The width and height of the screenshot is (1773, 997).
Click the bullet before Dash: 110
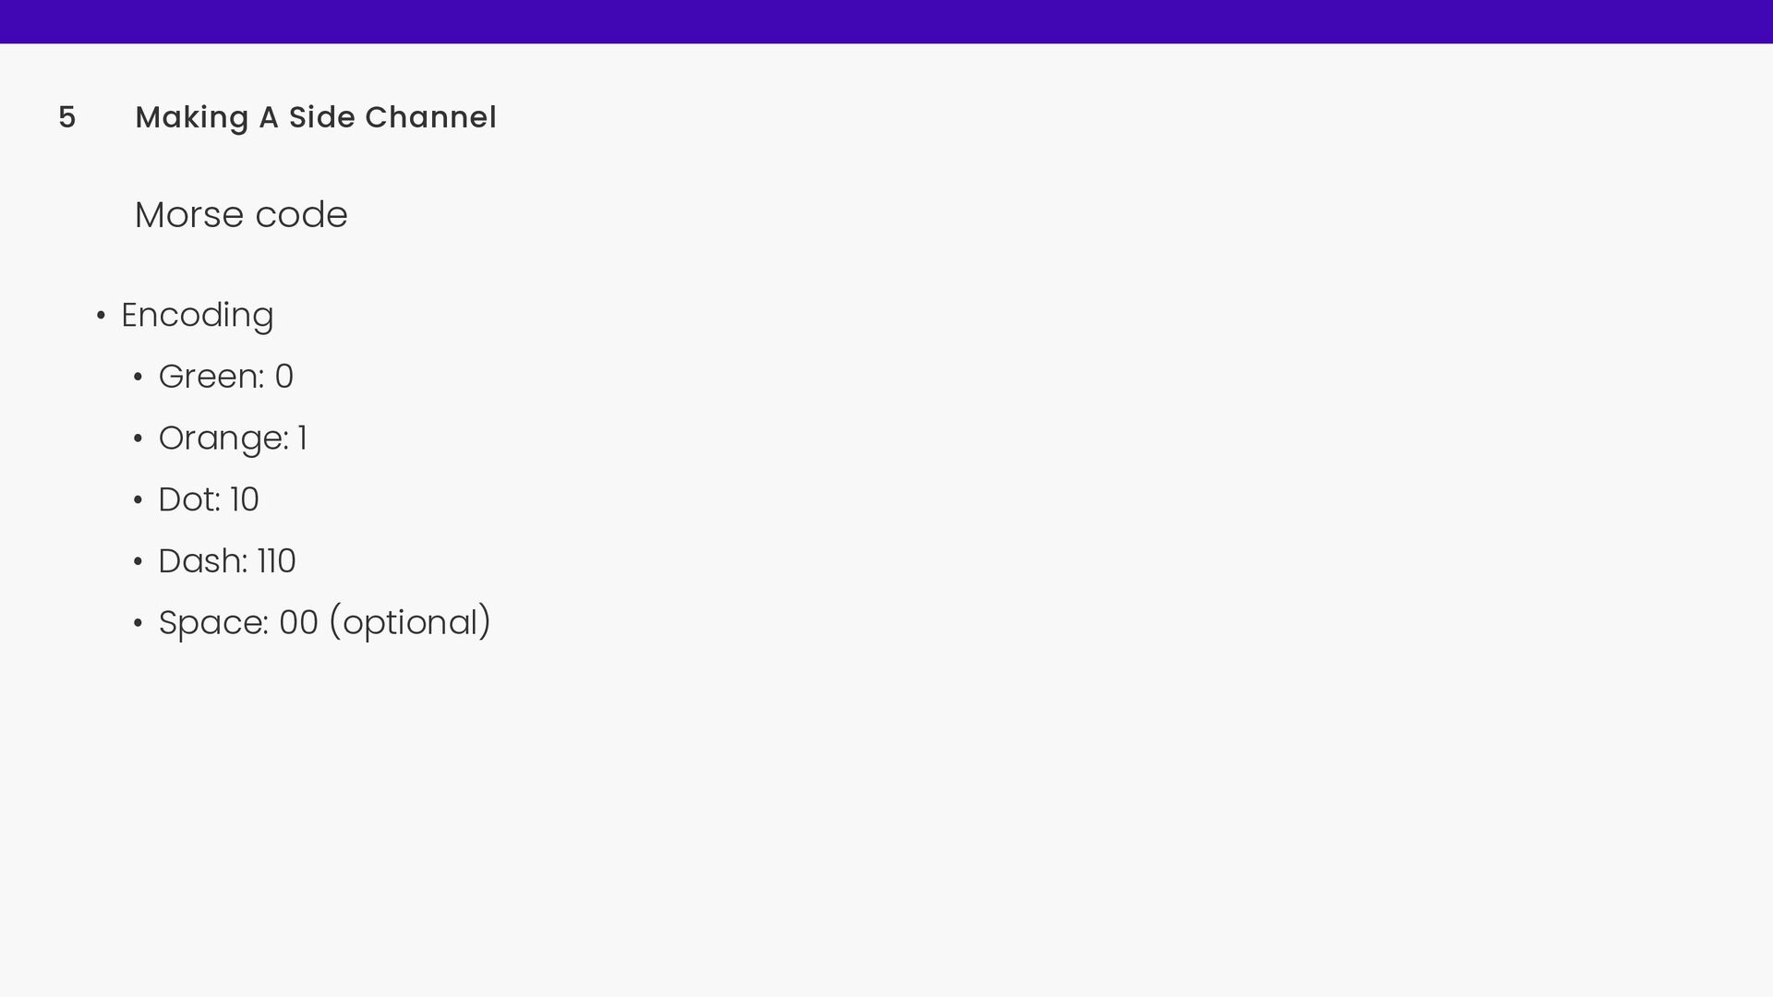[138, 562]
